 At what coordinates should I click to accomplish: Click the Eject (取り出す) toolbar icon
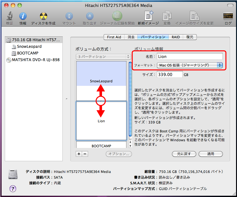click(x=90, y=16)
